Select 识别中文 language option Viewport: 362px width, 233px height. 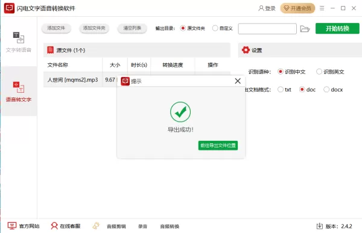pyautogui.click(x=291, y=72)
